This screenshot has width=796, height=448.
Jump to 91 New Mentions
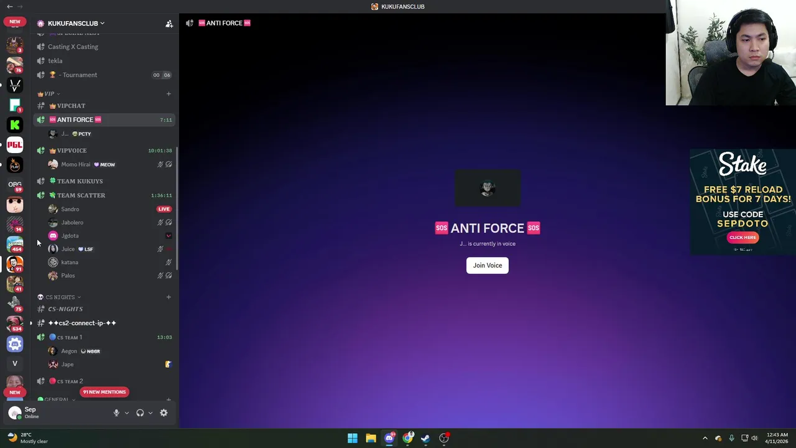pos(104,392)
